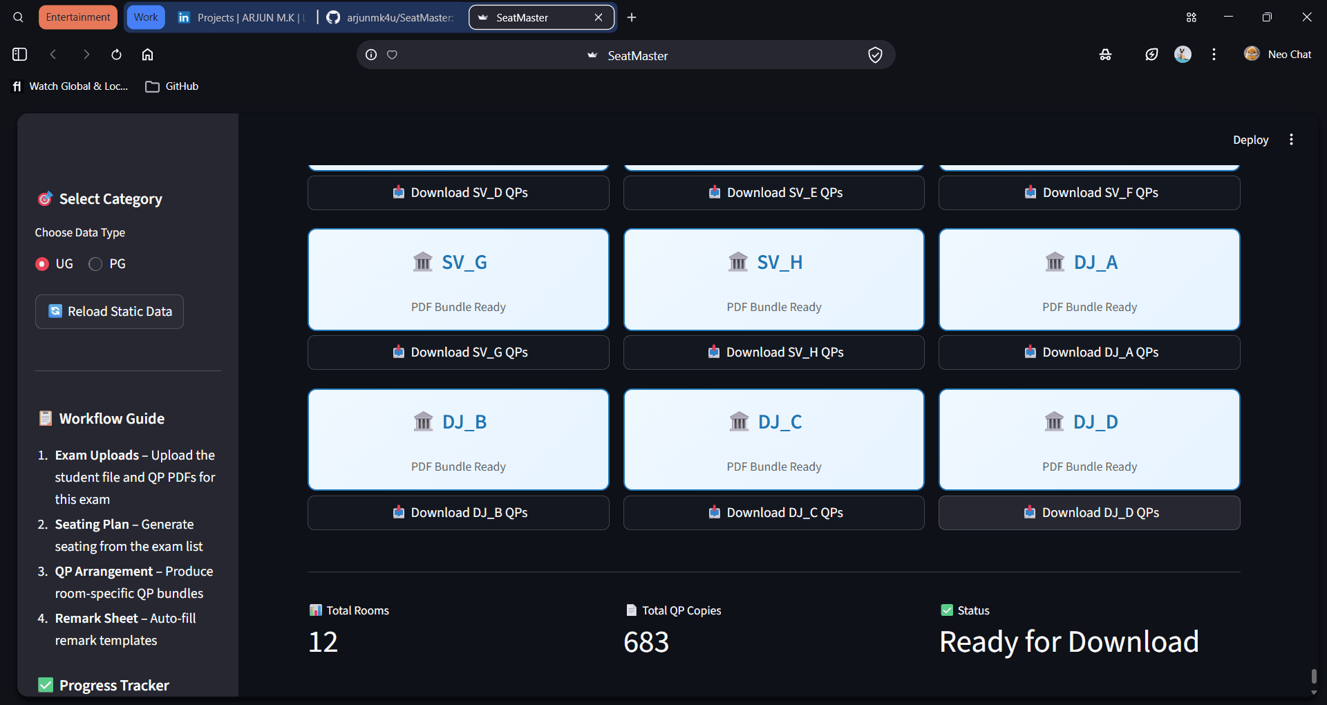Open the workspaces grid icon

[1191, 17]
